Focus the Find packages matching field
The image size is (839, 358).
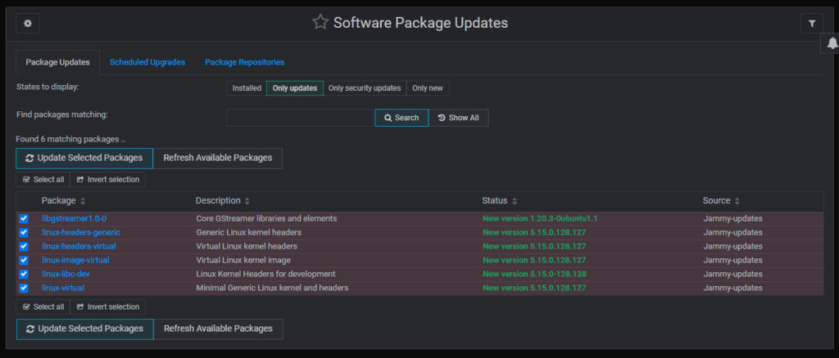click(x=300, y=118)
